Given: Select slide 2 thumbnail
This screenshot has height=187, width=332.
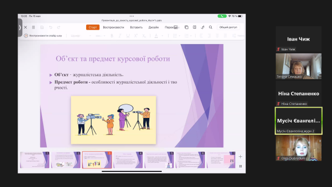Looking at the screenshot, I should (x=66, y=160).
